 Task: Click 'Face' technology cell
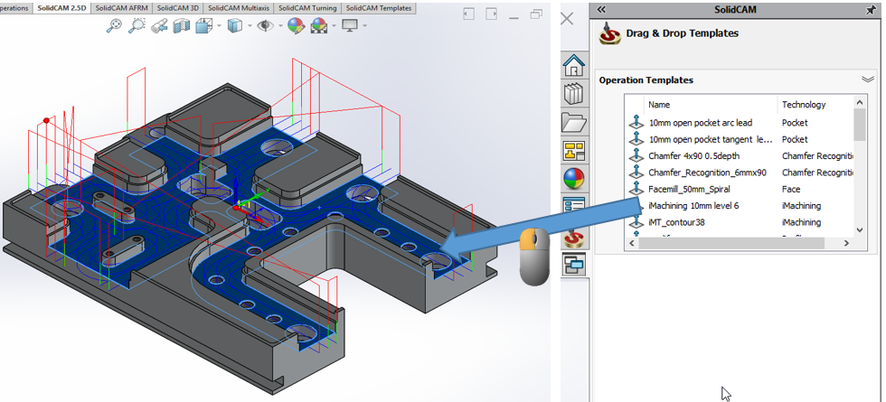point(791,189)
